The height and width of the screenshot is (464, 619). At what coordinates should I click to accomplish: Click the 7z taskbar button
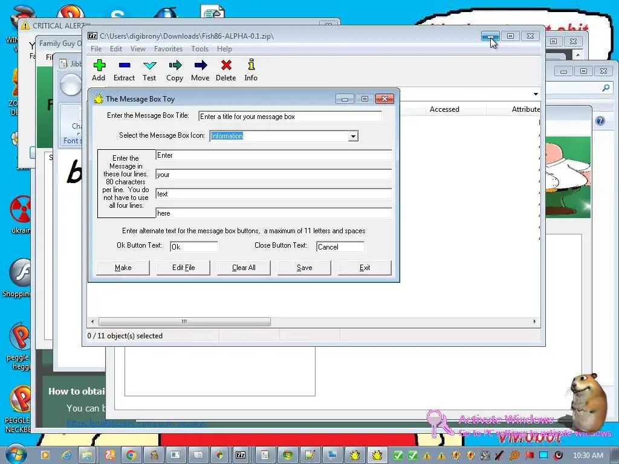click(241, 456)
